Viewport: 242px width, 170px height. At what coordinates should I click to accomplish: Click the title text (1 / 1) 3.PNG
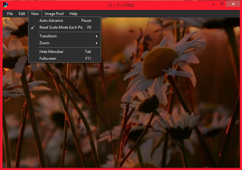click(x=121, y=5)
